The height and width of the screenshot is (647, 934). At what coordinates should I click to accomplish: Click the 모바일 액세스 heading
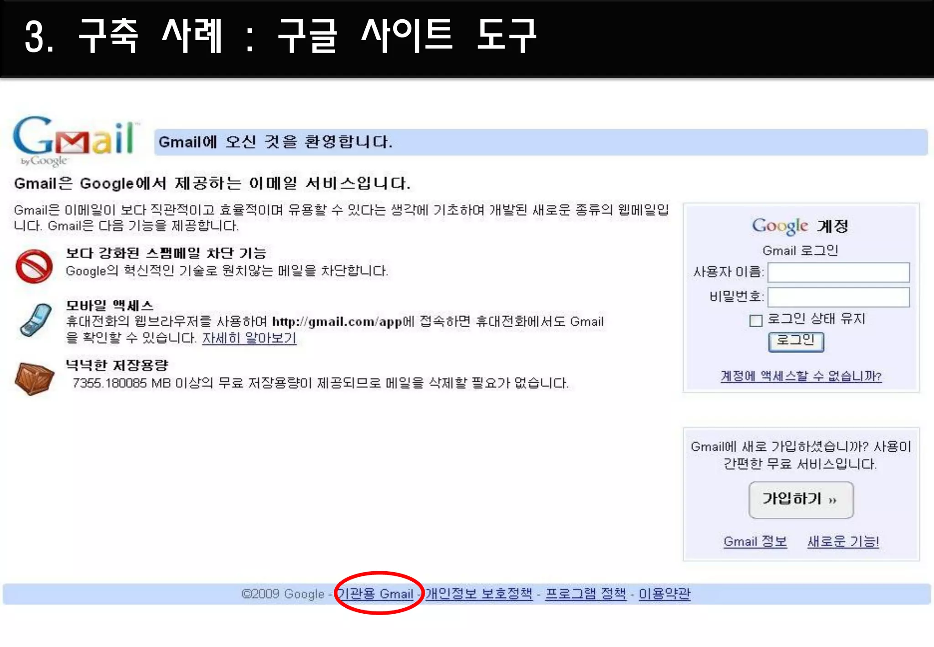(109, 305)
